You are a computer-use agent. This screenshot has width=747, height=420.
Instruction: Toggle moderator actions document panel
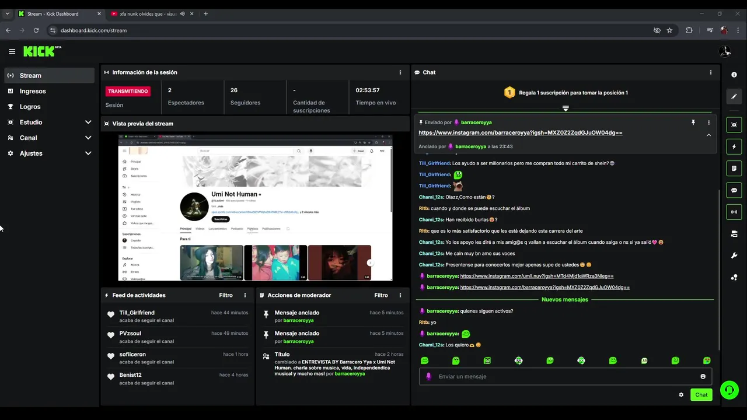tap(734, 169)
